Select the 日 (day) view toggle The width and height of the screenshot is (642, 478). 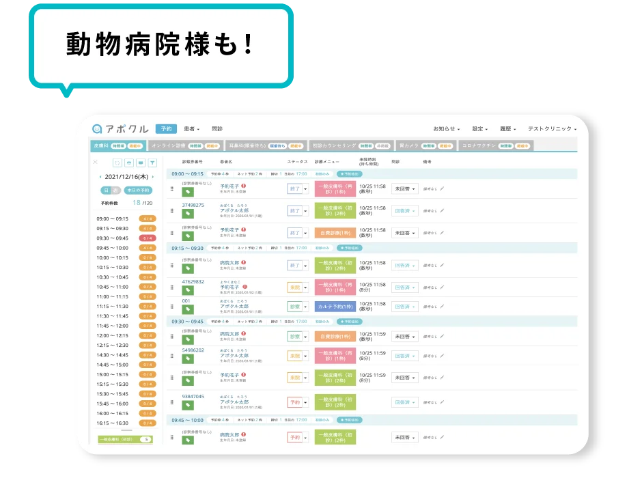pos(106,191)
